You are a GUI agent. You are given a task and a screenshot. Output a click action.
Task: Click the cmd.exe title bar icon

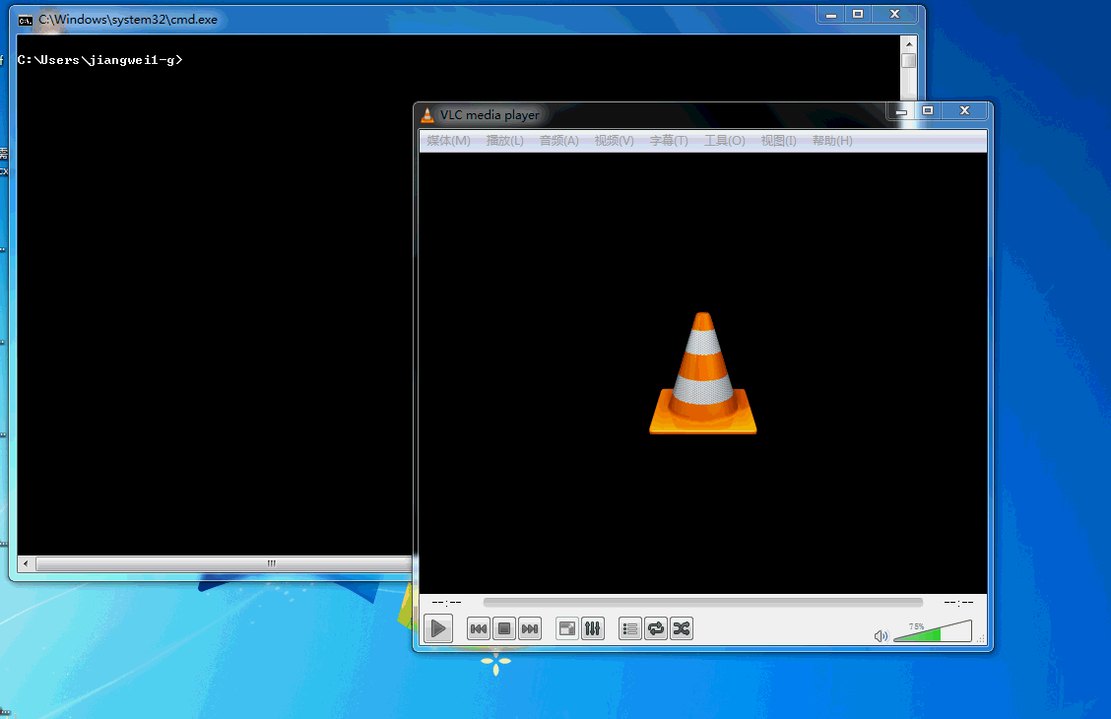pos(26,20)
